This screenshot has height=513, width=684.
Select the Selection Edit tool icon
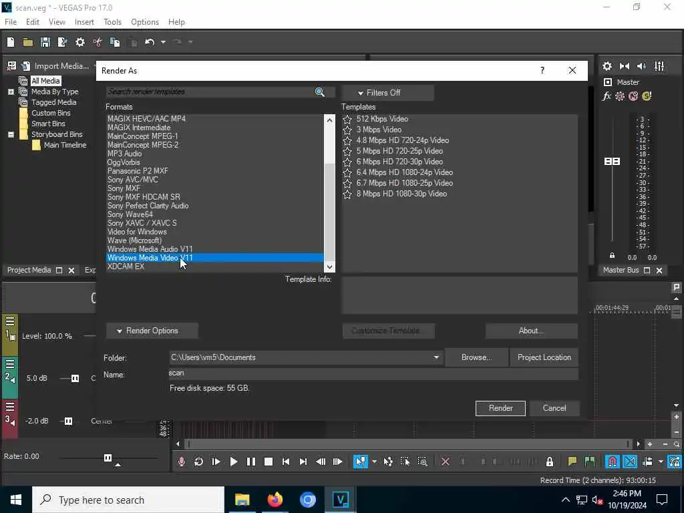(x=405, y=462)
